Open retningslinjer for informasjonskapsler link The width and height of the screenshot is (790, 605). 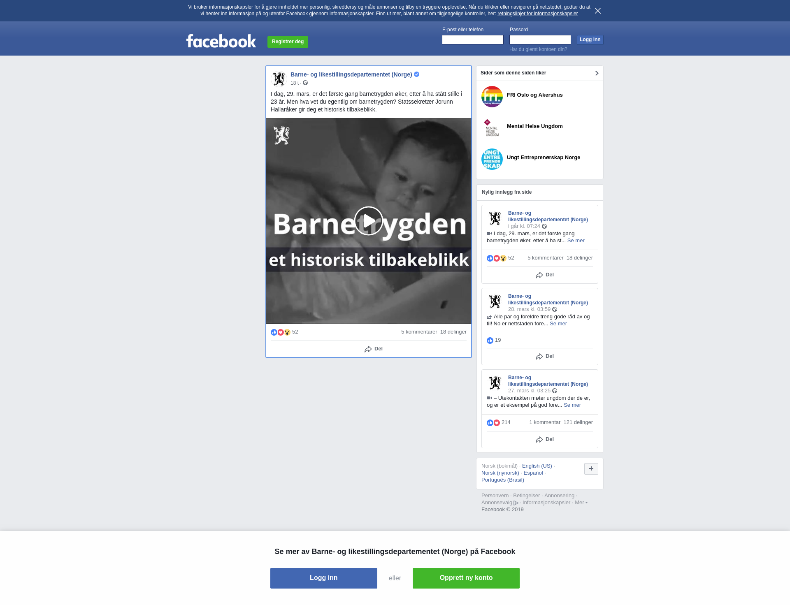tap(537, 14)
